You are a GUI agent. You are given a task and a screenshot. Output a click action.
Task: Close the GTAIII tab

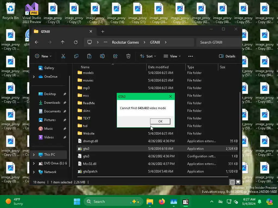(91, 31)
